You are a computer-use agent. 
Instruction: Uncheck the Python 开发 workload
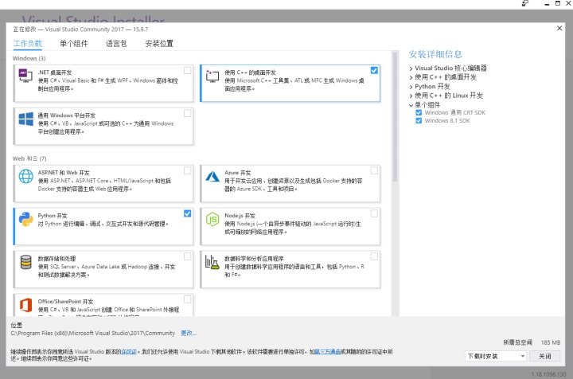[x=188, y=213]
